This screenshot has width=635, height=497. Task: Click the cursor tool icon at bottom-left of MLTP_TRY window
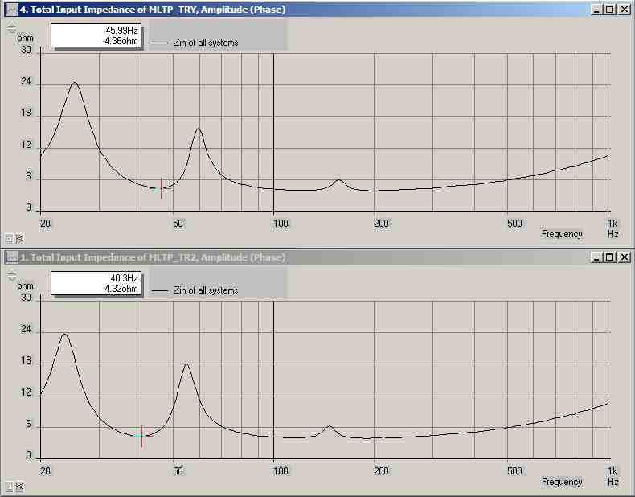pos(19,239)
